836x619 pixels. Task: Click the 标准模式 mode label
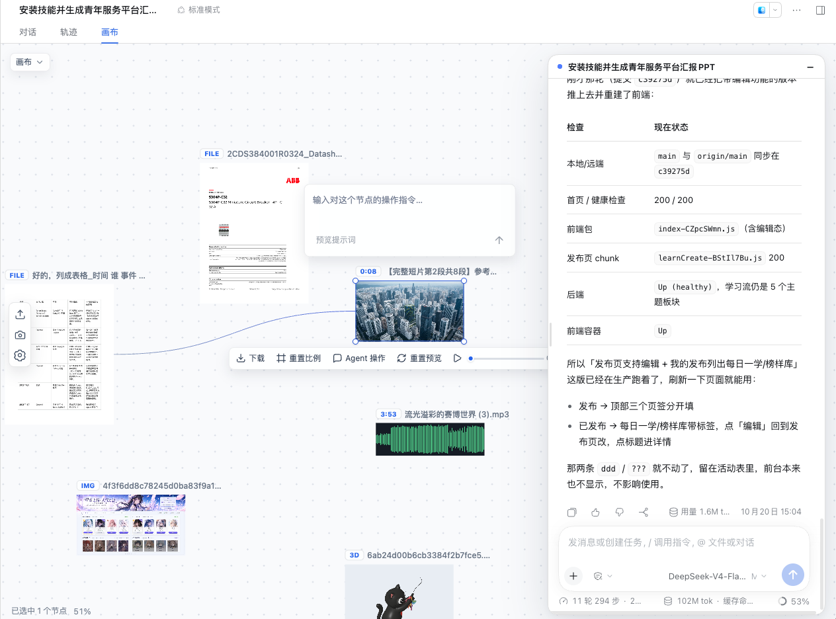click(x=198, y=10)
